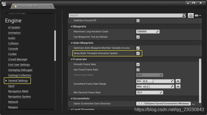Open Niagara settings
This screenshot has height=115, width=207.
click(13, 107)
